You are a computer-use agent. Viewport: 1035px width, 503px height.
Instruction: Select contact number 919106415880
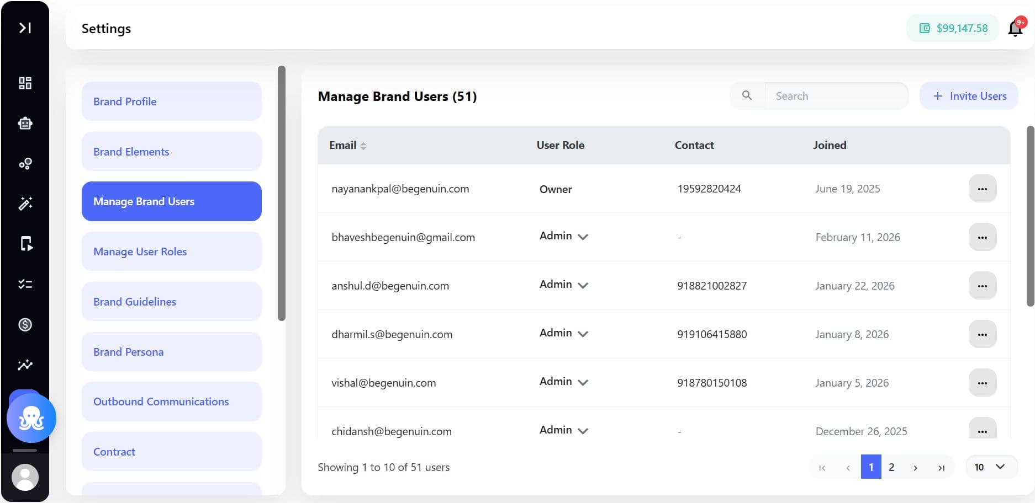click(712, 334)
